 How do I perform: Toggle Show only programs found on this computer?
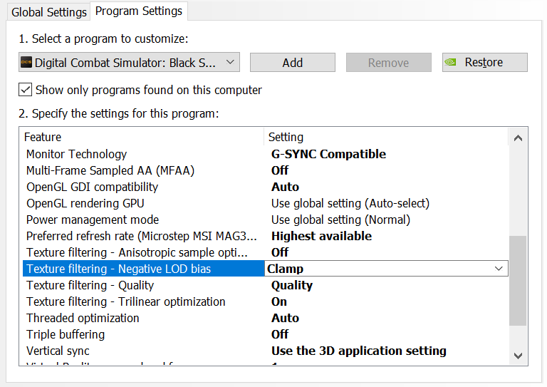tap(26, 90)
